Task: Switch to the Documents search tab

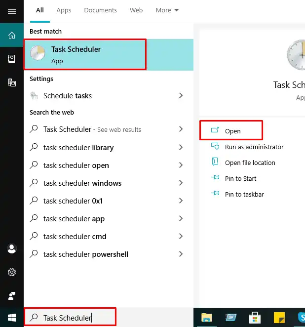Action: [x=100, y=10]
